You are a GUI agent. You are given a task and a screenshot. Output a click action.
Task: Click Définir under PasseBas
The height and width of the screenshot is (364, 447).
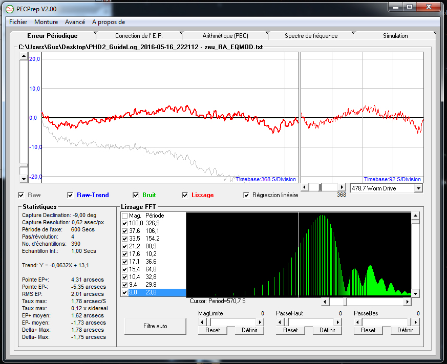(x=405, y=330)
